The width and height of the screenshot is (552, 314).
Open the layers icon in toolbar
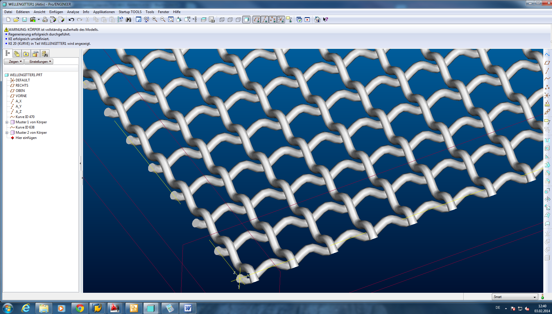point(204,19)
